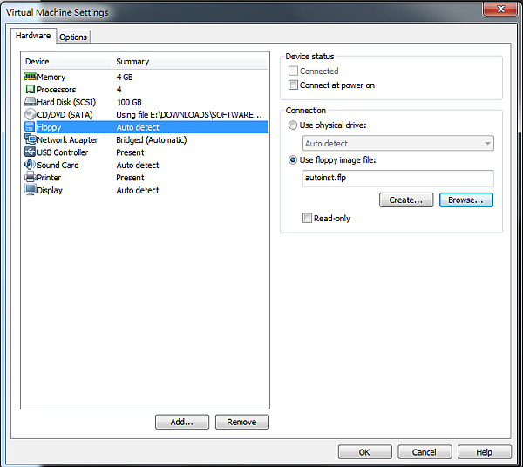This screenshot has width=523, height=467.
Task: Click the Memory device icon
Action: pyautogui.click(x=30, y=77)
